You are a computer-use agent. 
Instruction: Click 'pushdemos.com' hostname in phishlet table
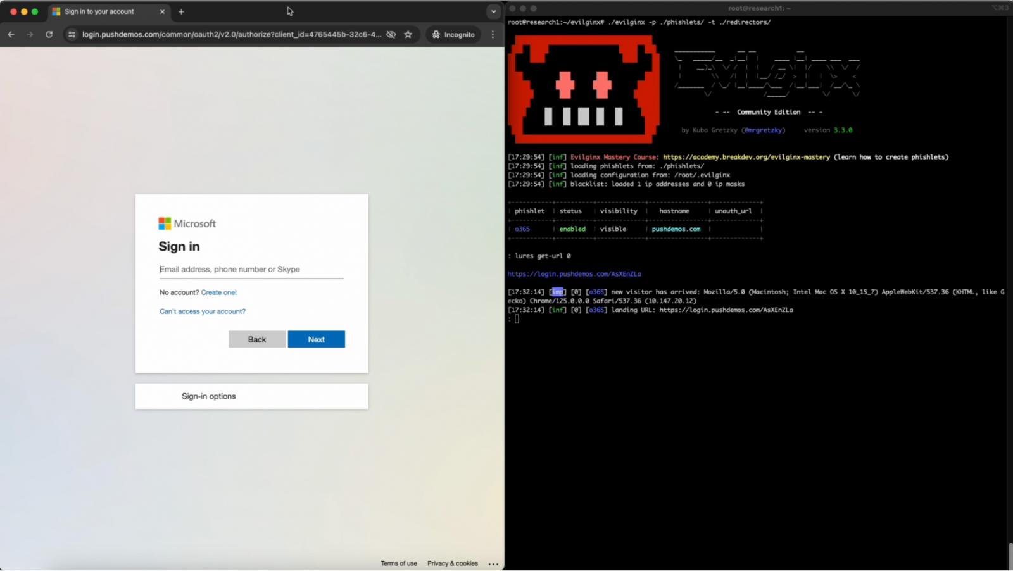coord(676,229)
